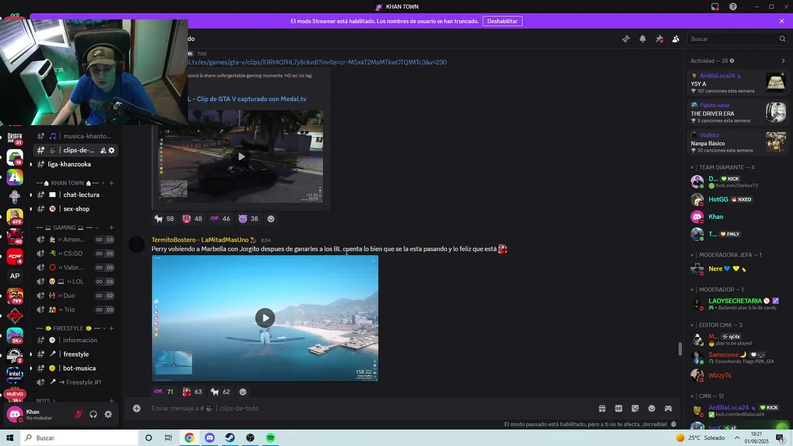Toggle headphone deafen in user panel
Image resolution: width=793 pixels, height=446 pixels.
[93, 414]
